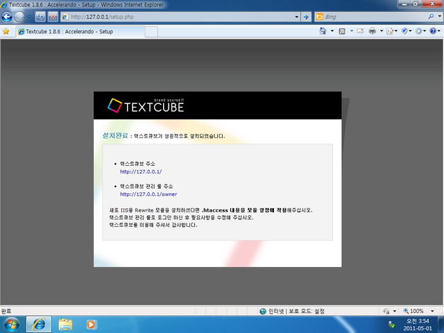Image resolution: width=444 pixels, height=333 pixels.
Task: Click the Favorites star icon
Action: [6, 31]
